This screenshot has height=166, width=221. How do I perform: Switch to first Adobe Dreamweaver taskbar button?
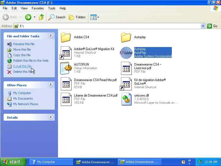coord(96,162)
